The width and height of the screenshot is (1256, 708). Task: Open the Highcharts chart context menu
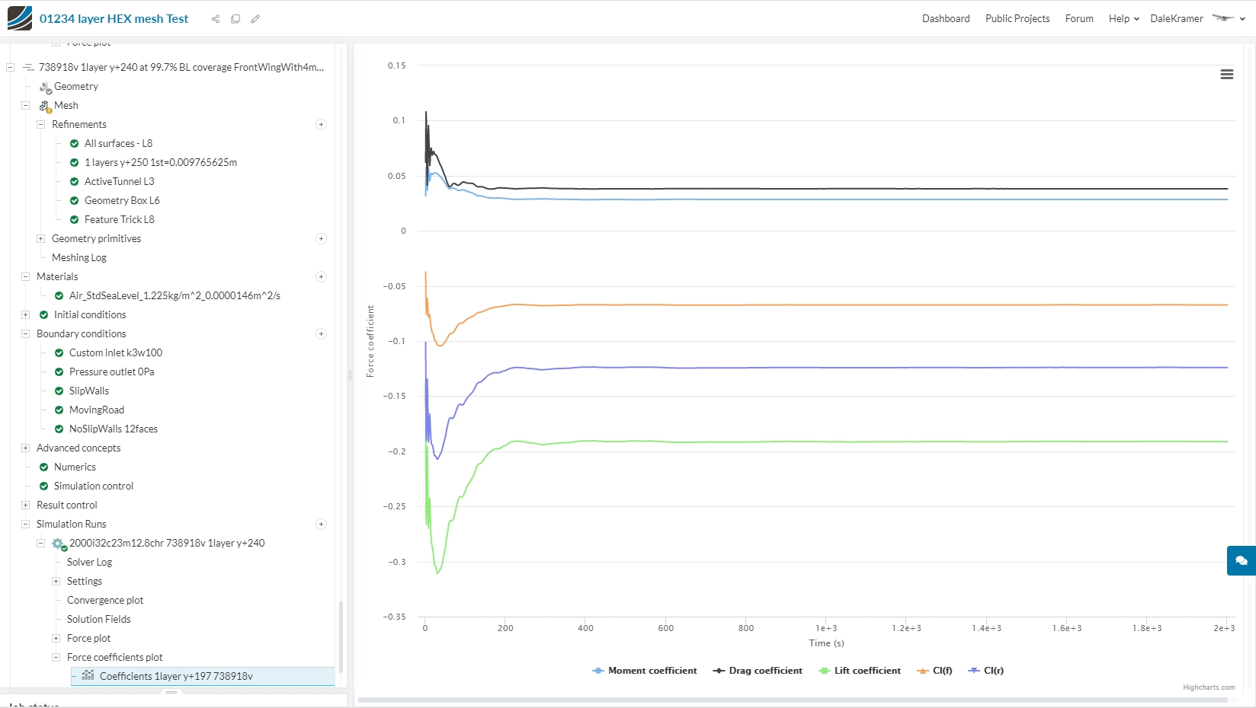1227,74
